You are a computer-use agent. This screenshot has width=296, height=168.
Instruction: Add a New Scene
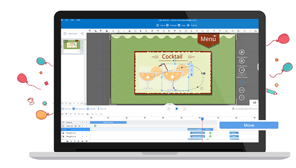71,34
